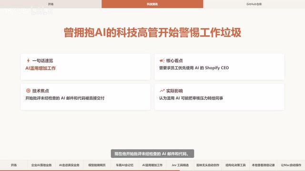This screenshot has width=305, height=171.
Task: Select the 科技资讯 top tab
Action: pyautogui.click(x=152, y=4)
